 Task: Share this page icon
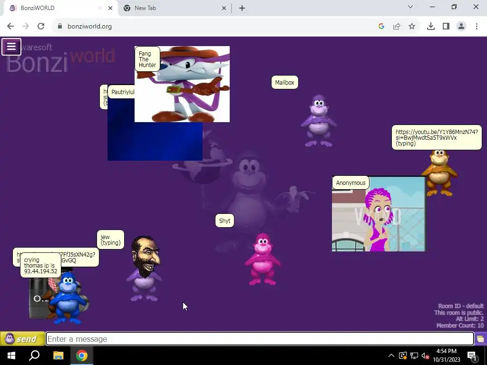tap(397, 26)
